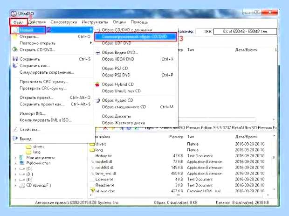Click the disc capacity bar 650MB free
The width and height of the screenshot is (289, 216).
[x=245, y=31]
